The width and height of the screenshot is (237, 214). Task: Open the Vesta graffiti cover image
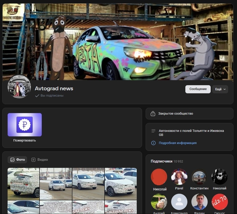(118, 42)
